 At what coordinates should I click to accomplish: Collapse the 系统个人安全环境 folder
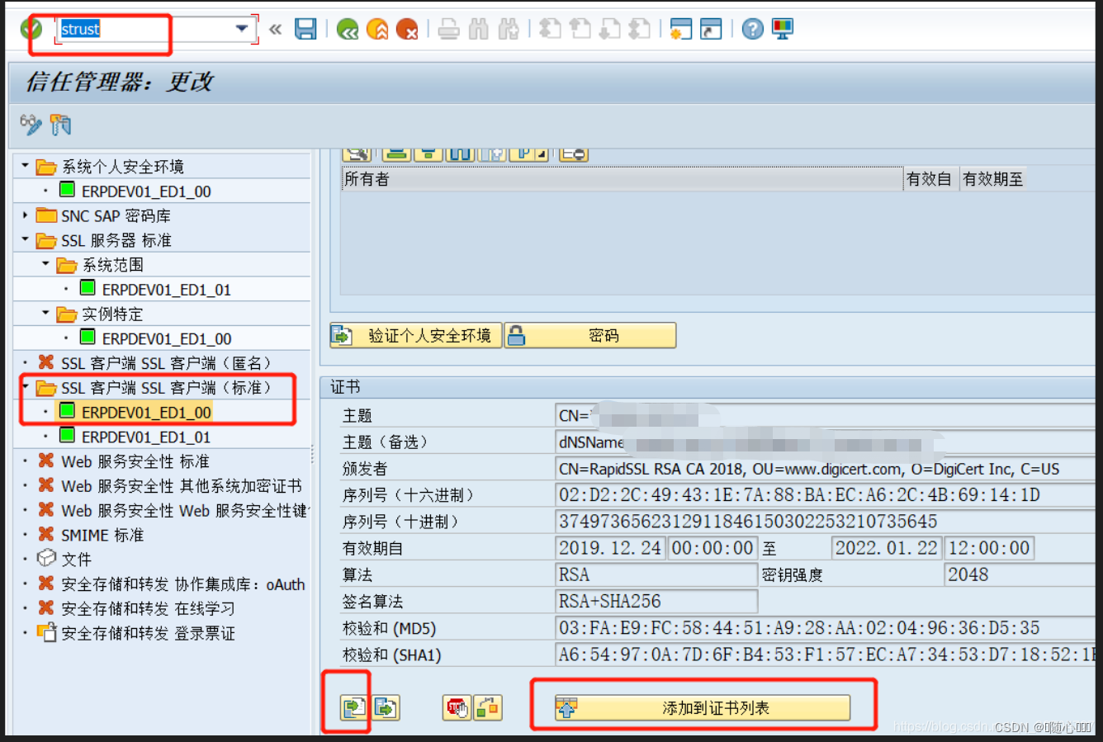tap(25, 165)
